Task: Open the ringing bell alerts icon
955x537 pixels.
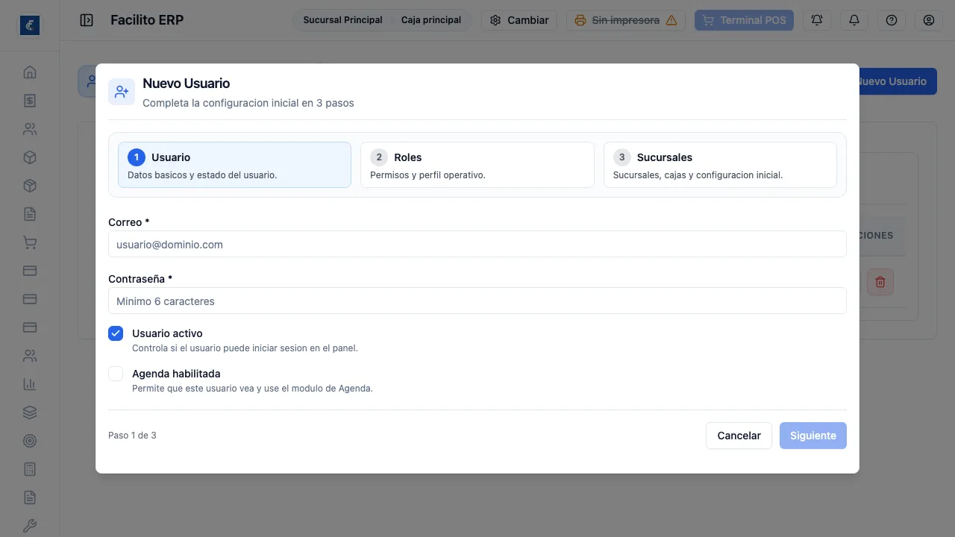Action: [817, 20]
